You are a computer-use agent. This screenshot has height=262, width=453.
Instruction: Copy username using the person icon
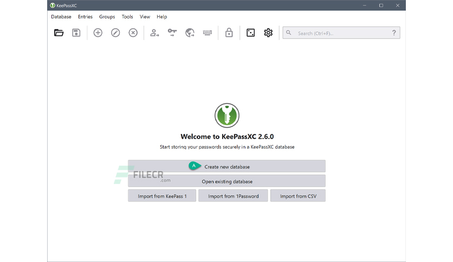[154, 33]
